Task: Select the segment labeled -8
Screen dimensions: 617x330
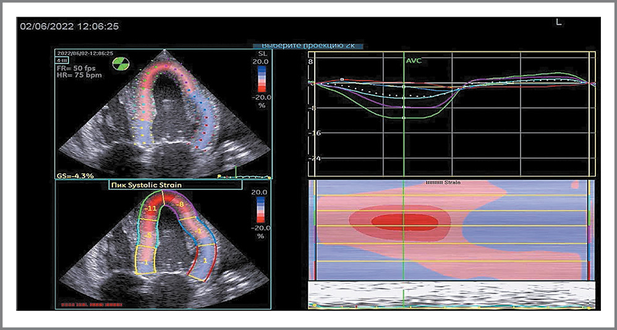Action: tap(179, 203)
